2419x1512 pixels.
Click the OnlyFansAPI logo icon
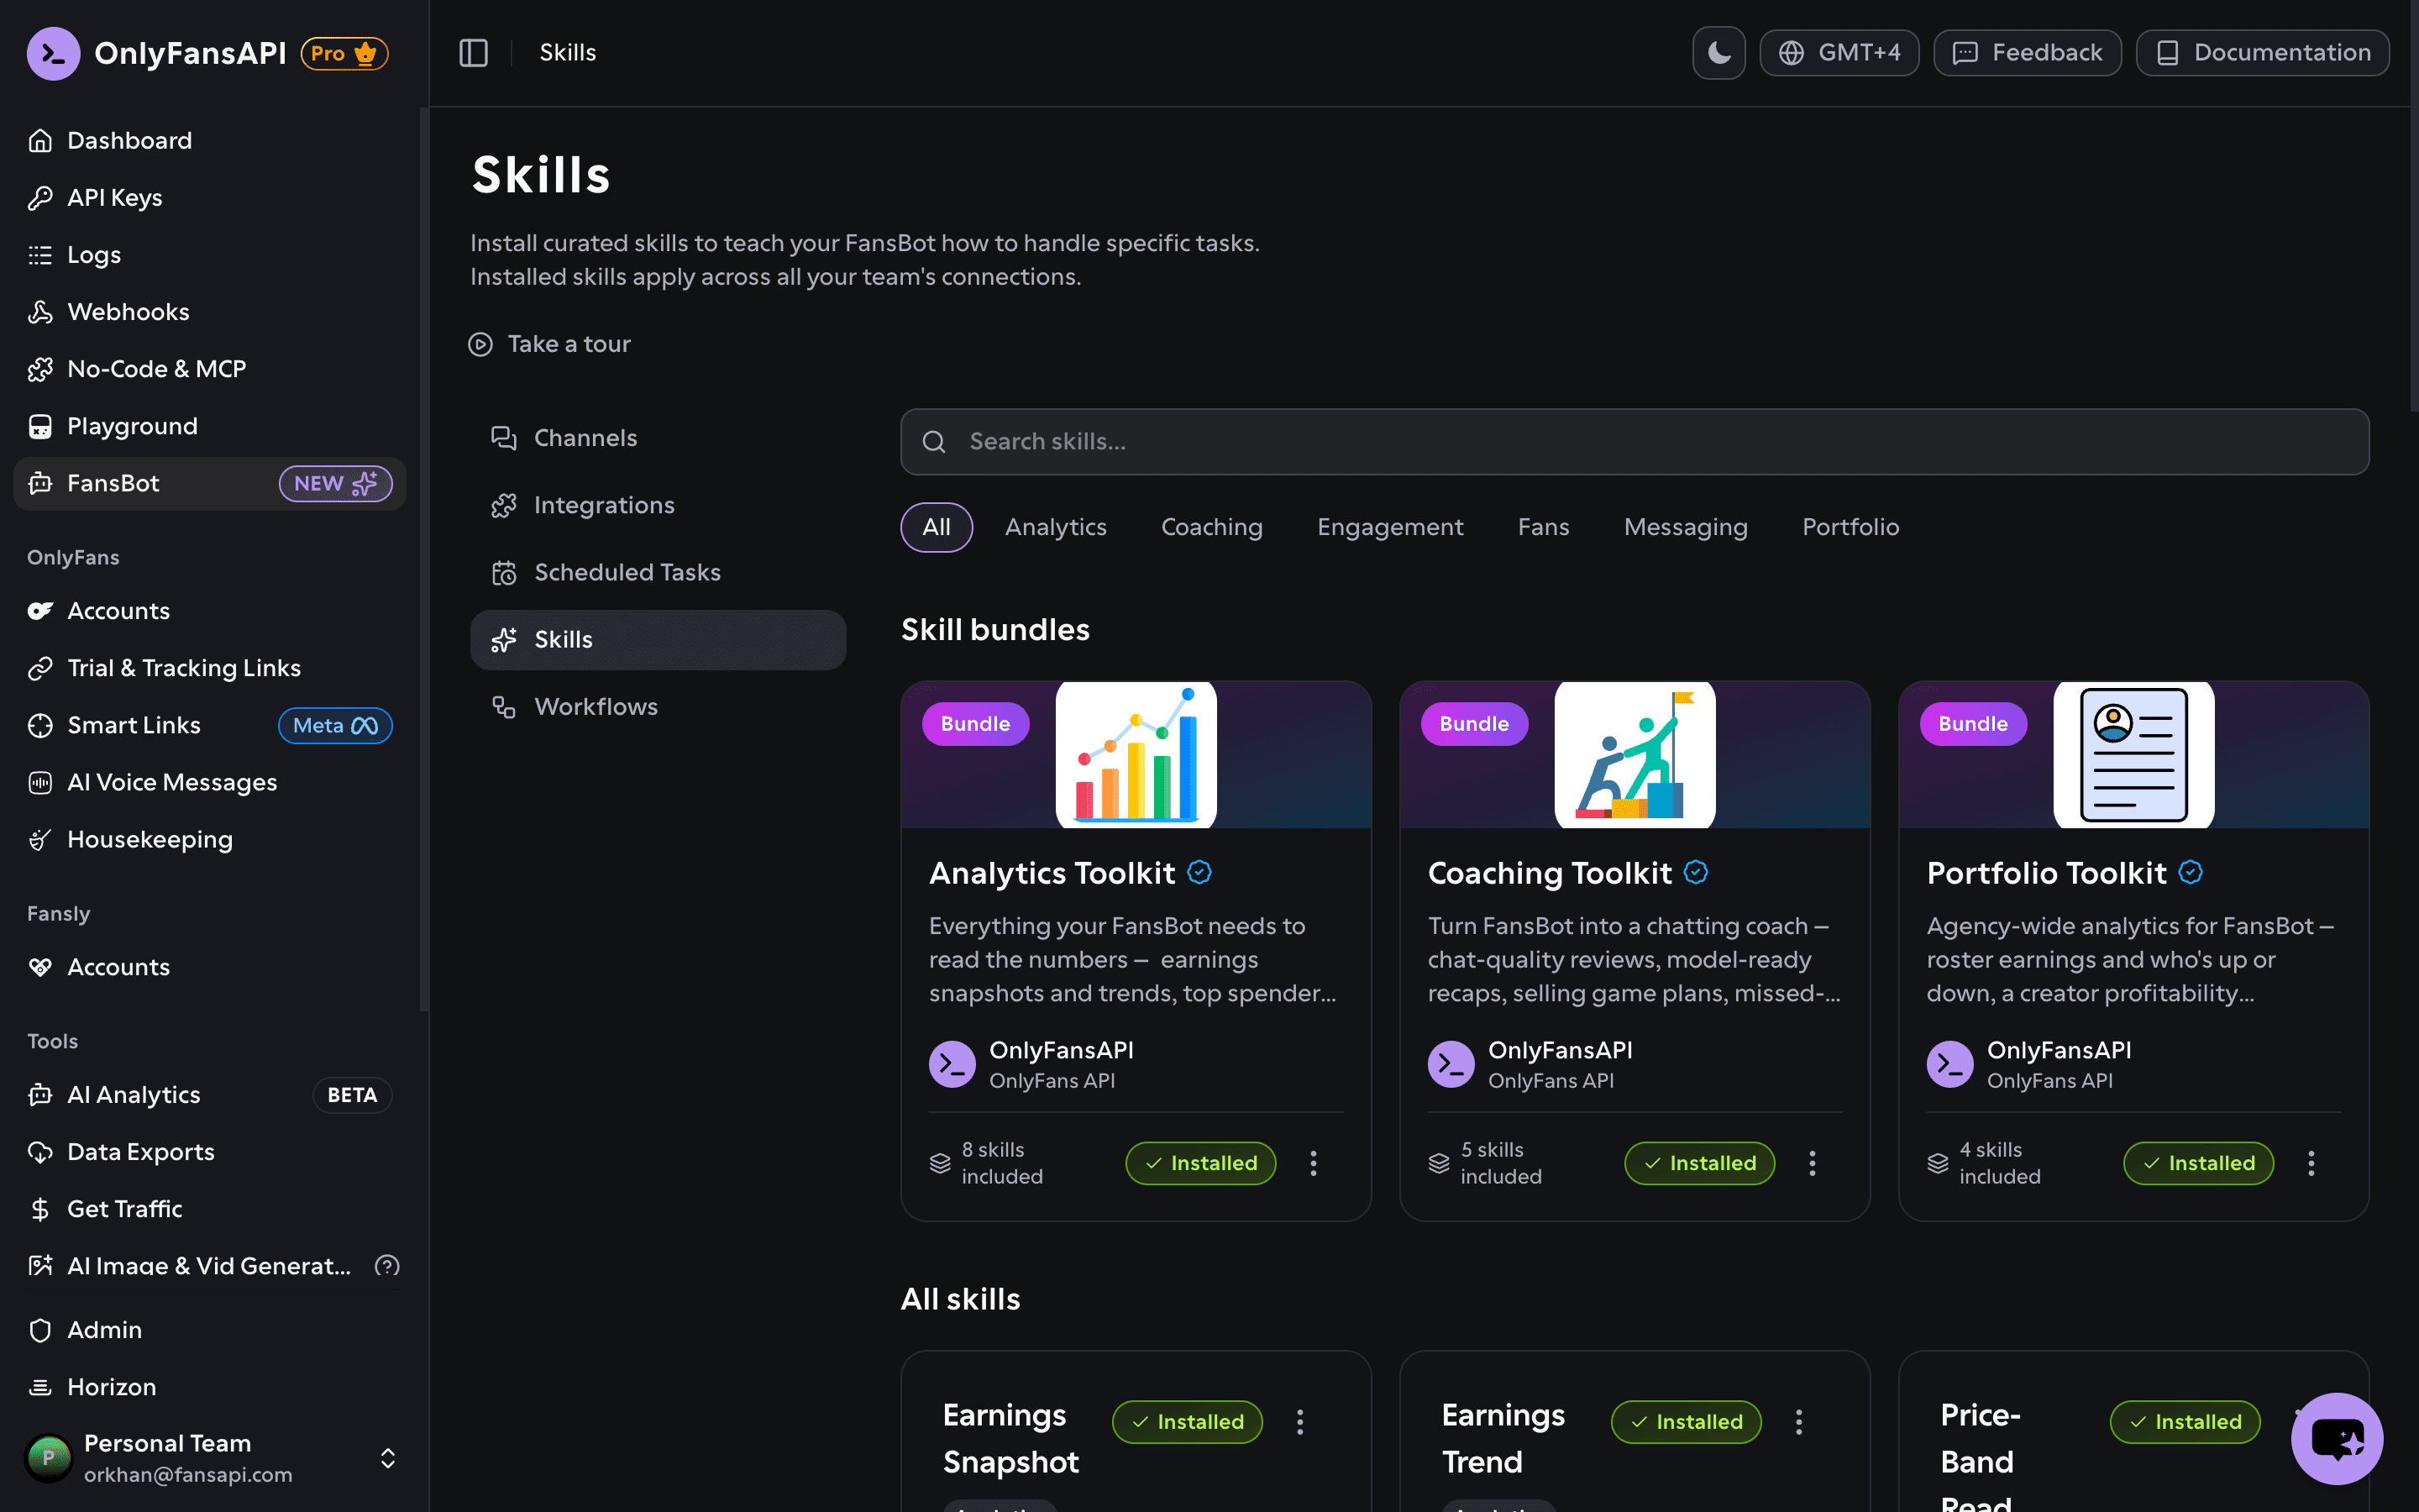click(53, 53)
